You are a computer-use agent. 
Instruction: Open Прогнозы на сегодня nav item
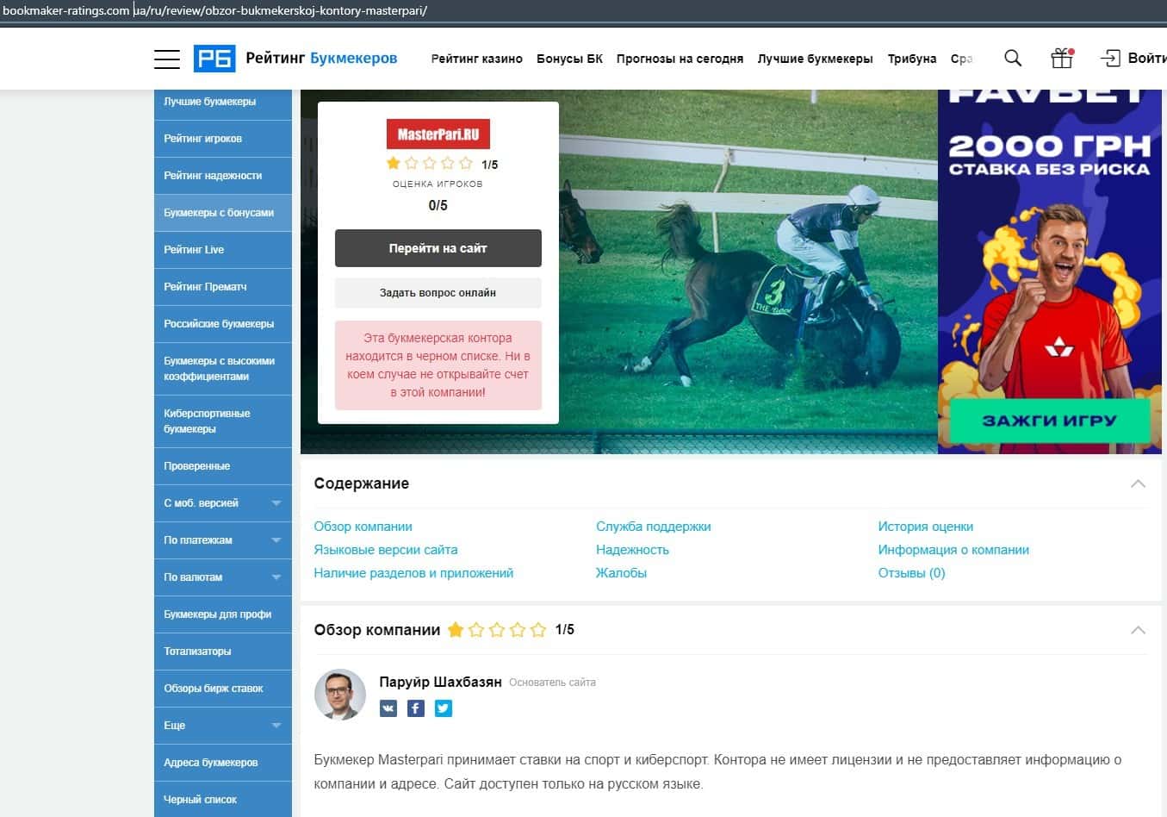(x=680, y=59)
